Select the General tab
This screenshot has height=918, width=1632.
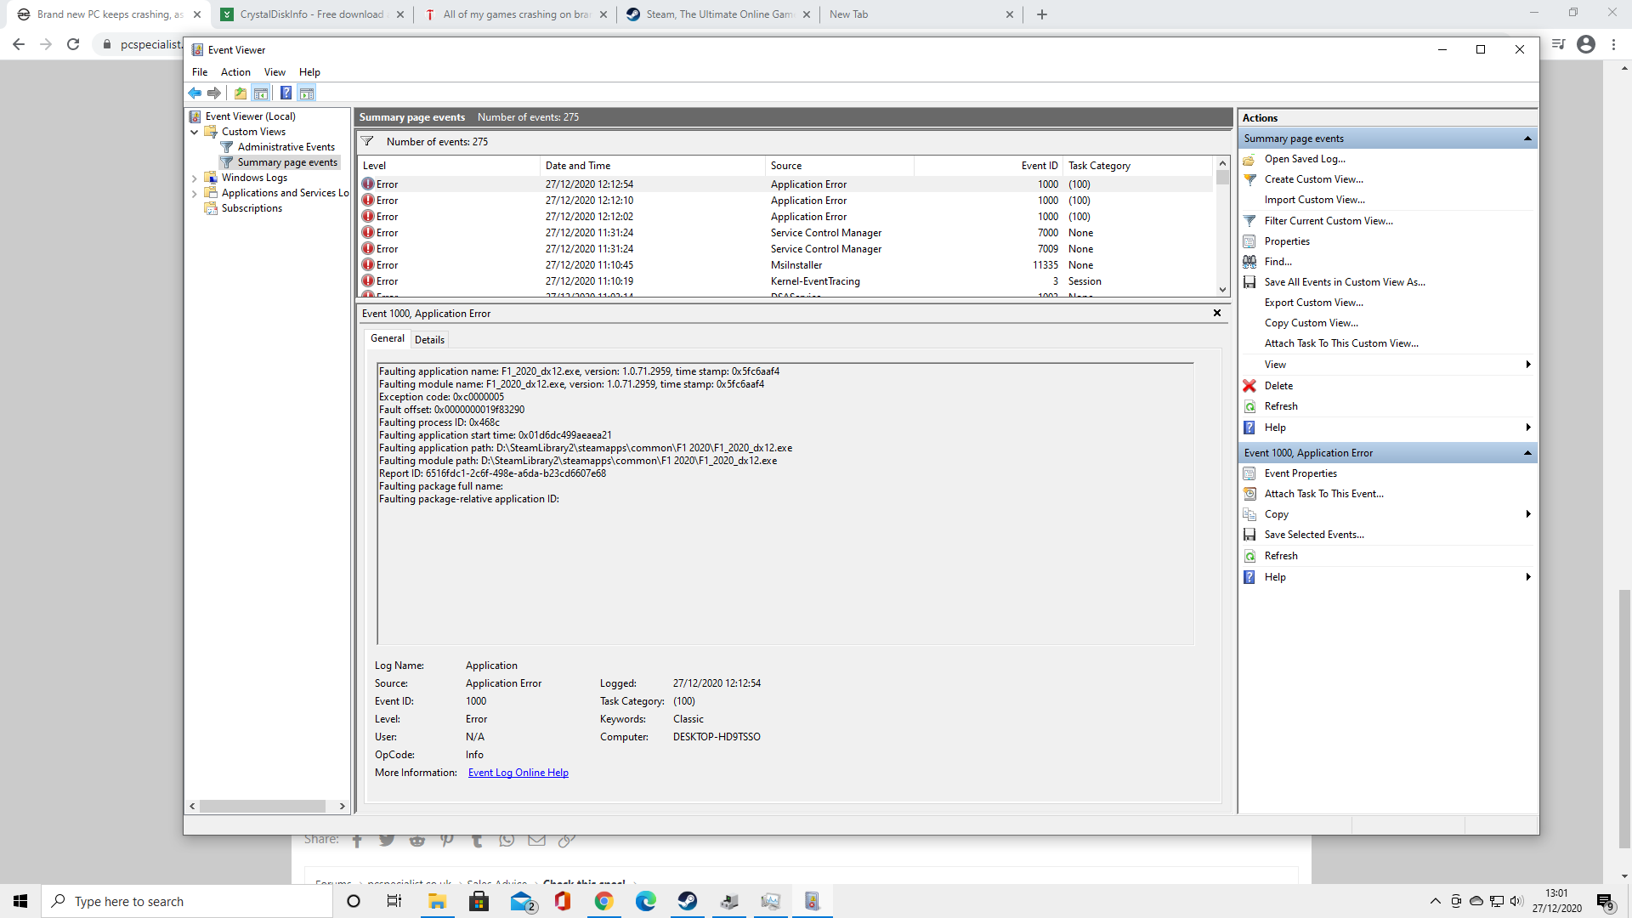click(x=388, y=338)
